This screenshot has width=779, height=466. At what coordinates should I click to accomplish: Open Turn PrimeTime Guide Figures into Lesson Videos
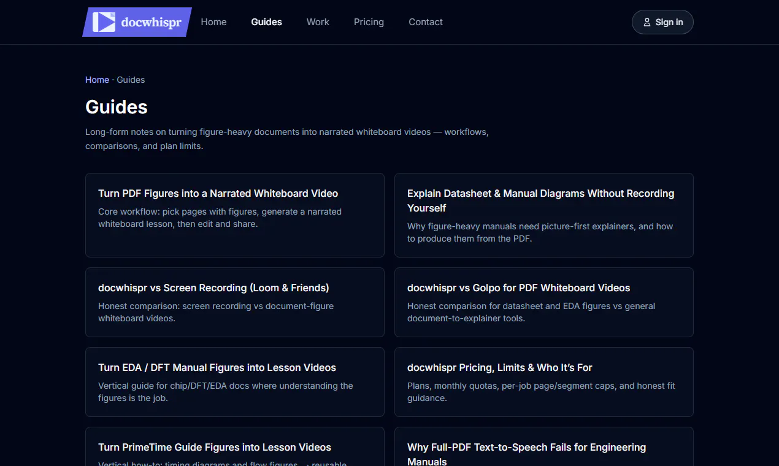235,446
